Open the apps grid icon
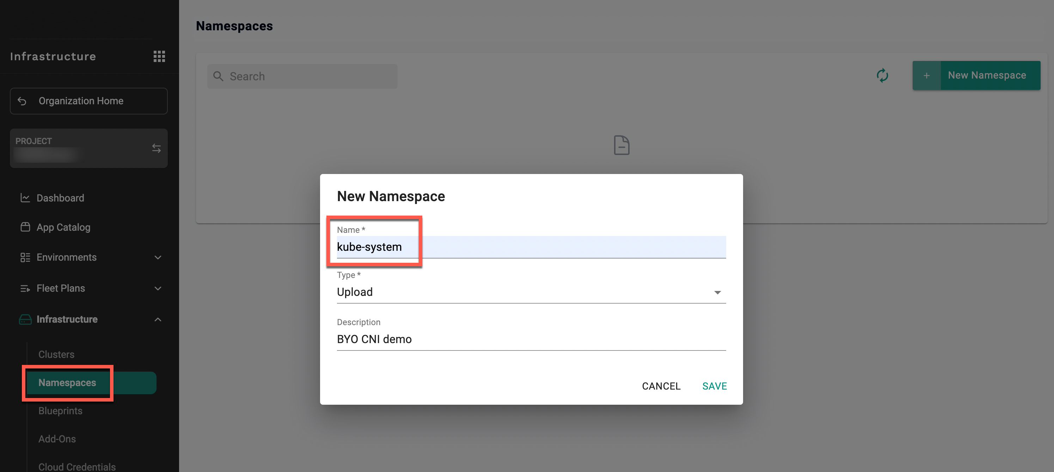The width and height of the screenshot is (1054, 472). (x=159, y=56)
